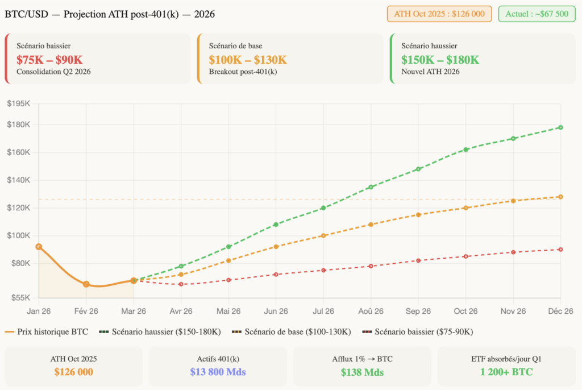Screen dimensions: 582x390
Task: Select the 'Scénario de base' card
Action: (x=290, y=59)
